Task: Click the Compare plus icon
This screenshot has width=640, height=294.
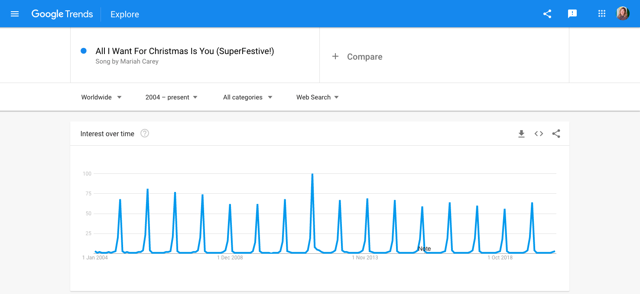Action: pyautogui.click(x=335, y=57)
